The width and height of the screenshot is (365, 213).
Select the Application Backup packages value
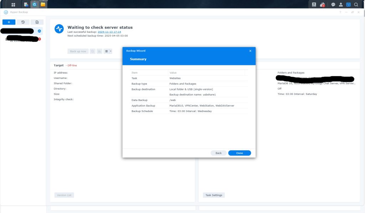[x=202, y=106]
